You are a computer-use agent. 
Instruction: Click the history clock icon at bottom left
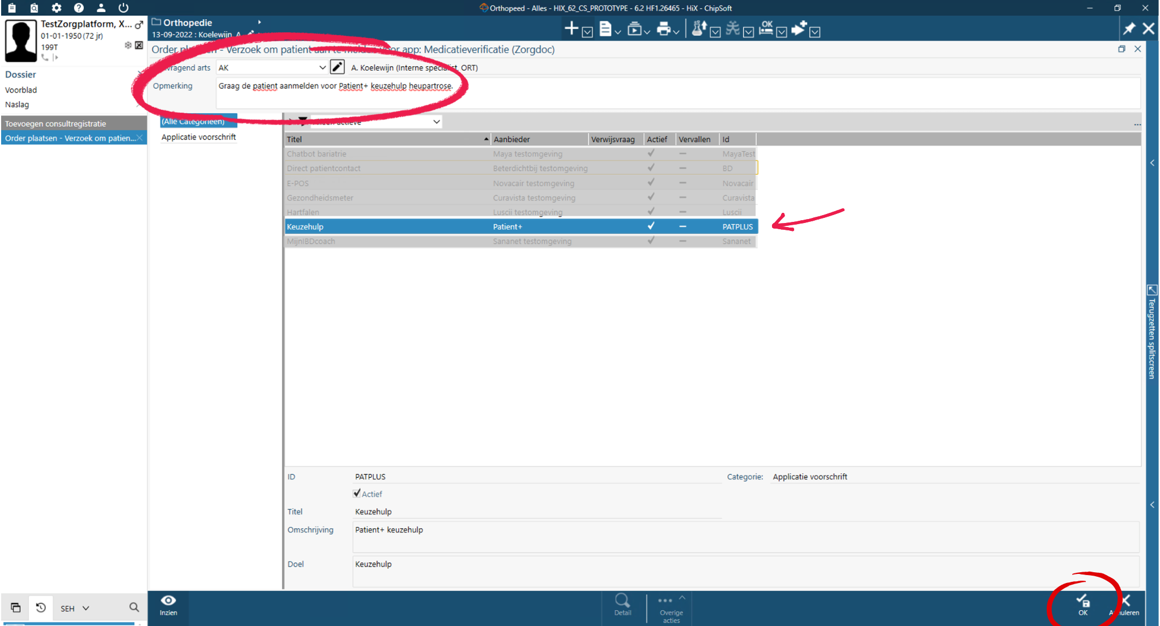click(41, 607)
